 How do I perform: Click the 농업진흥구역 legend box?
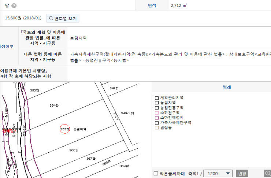[x=157, y=108]
